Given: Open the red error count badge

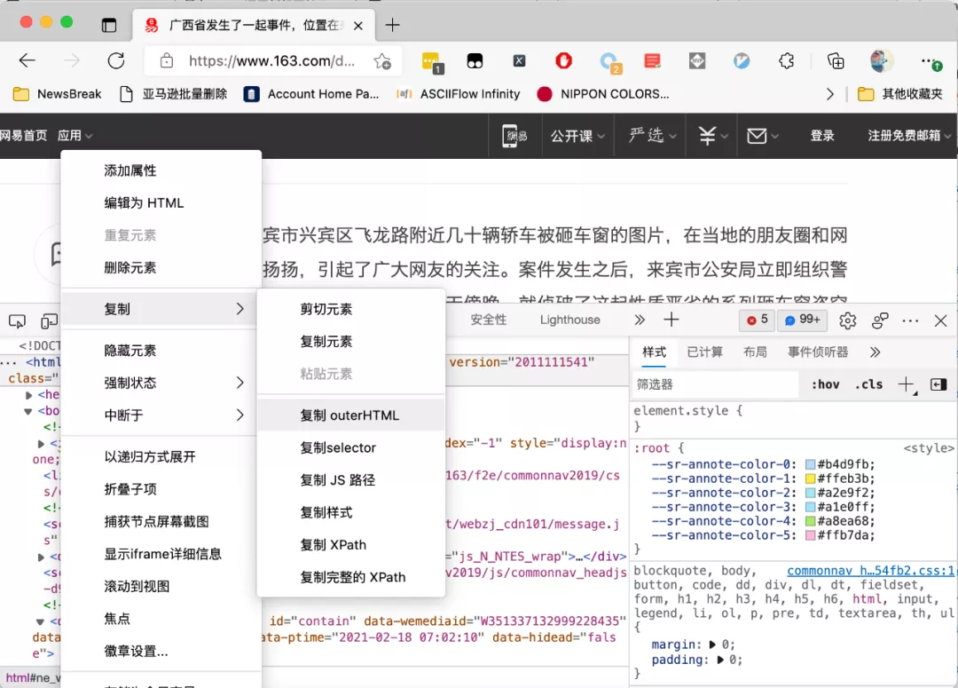Looking at the screenshot, I should click(x=757, y=320).
